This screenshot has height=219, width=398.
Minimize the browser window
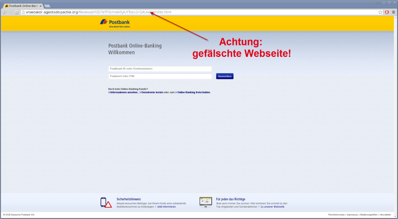[384, 2]
